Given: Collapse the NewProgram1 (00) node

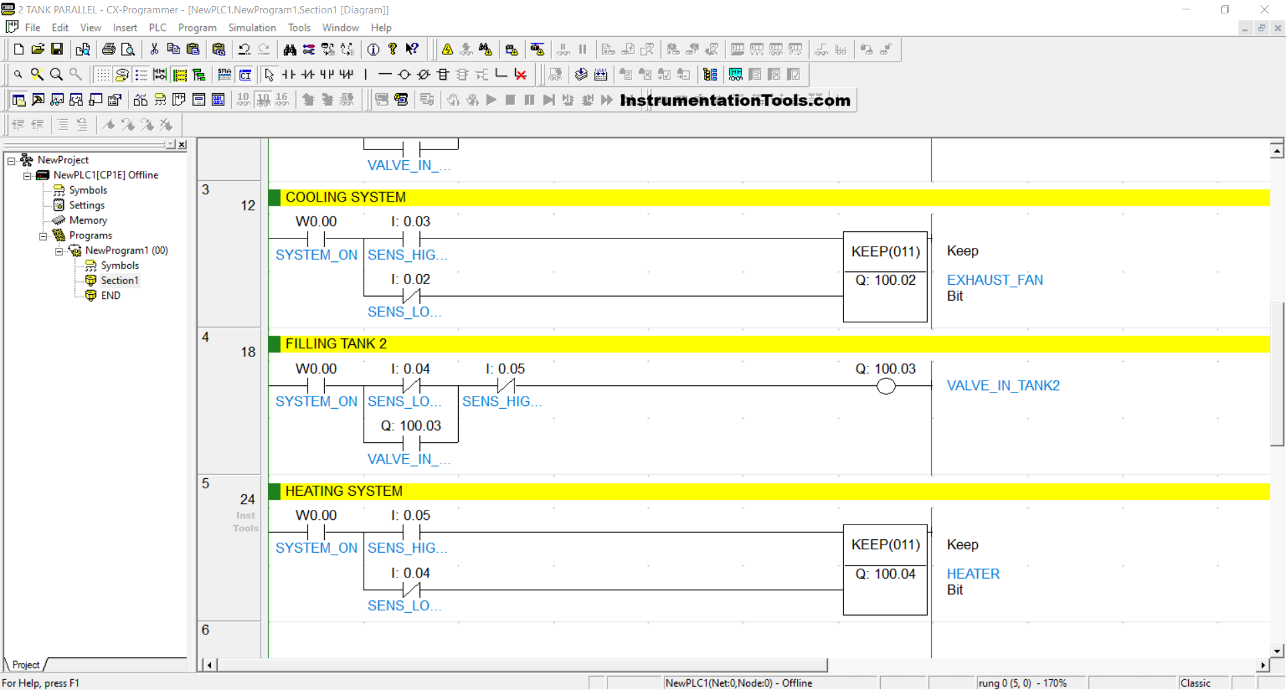Looking at the screenshot, I should [59, 251].
